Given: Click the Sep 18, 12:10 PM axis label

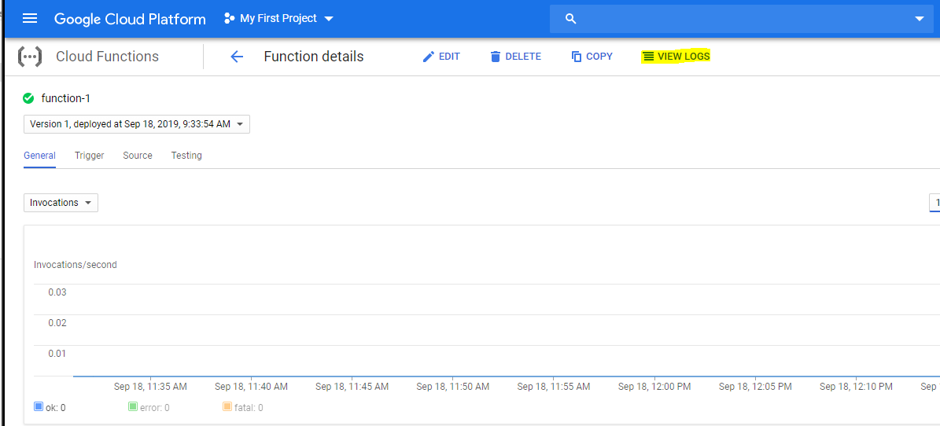Looking at the screenshot, I should pos(856,387).
